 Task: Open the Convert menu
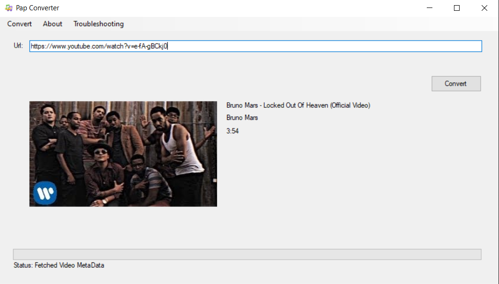click(x=19, y=24)
